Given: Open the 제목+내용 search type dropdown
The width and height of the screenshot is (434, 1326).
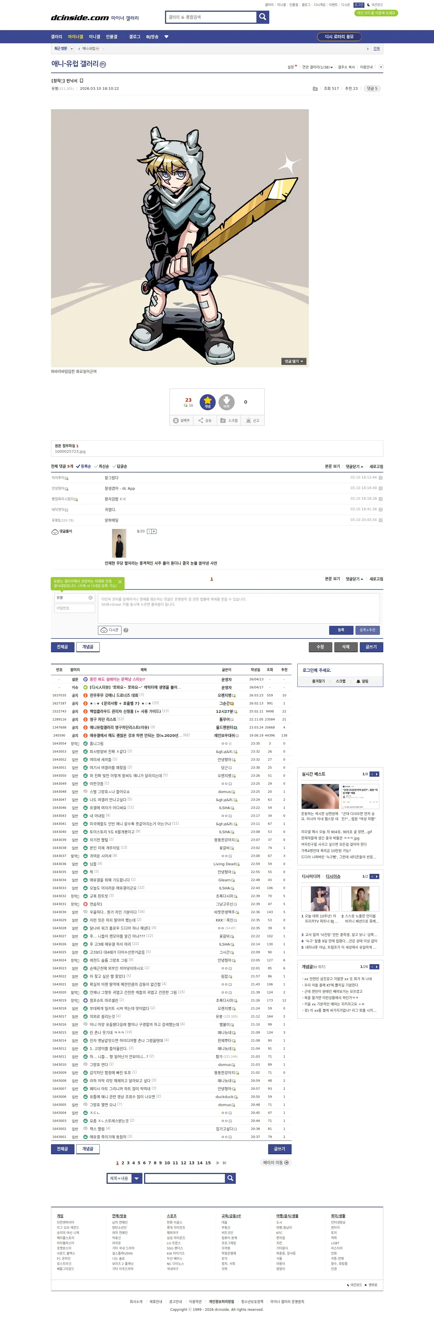Looking at the screenshot, I should [124, 1178].
